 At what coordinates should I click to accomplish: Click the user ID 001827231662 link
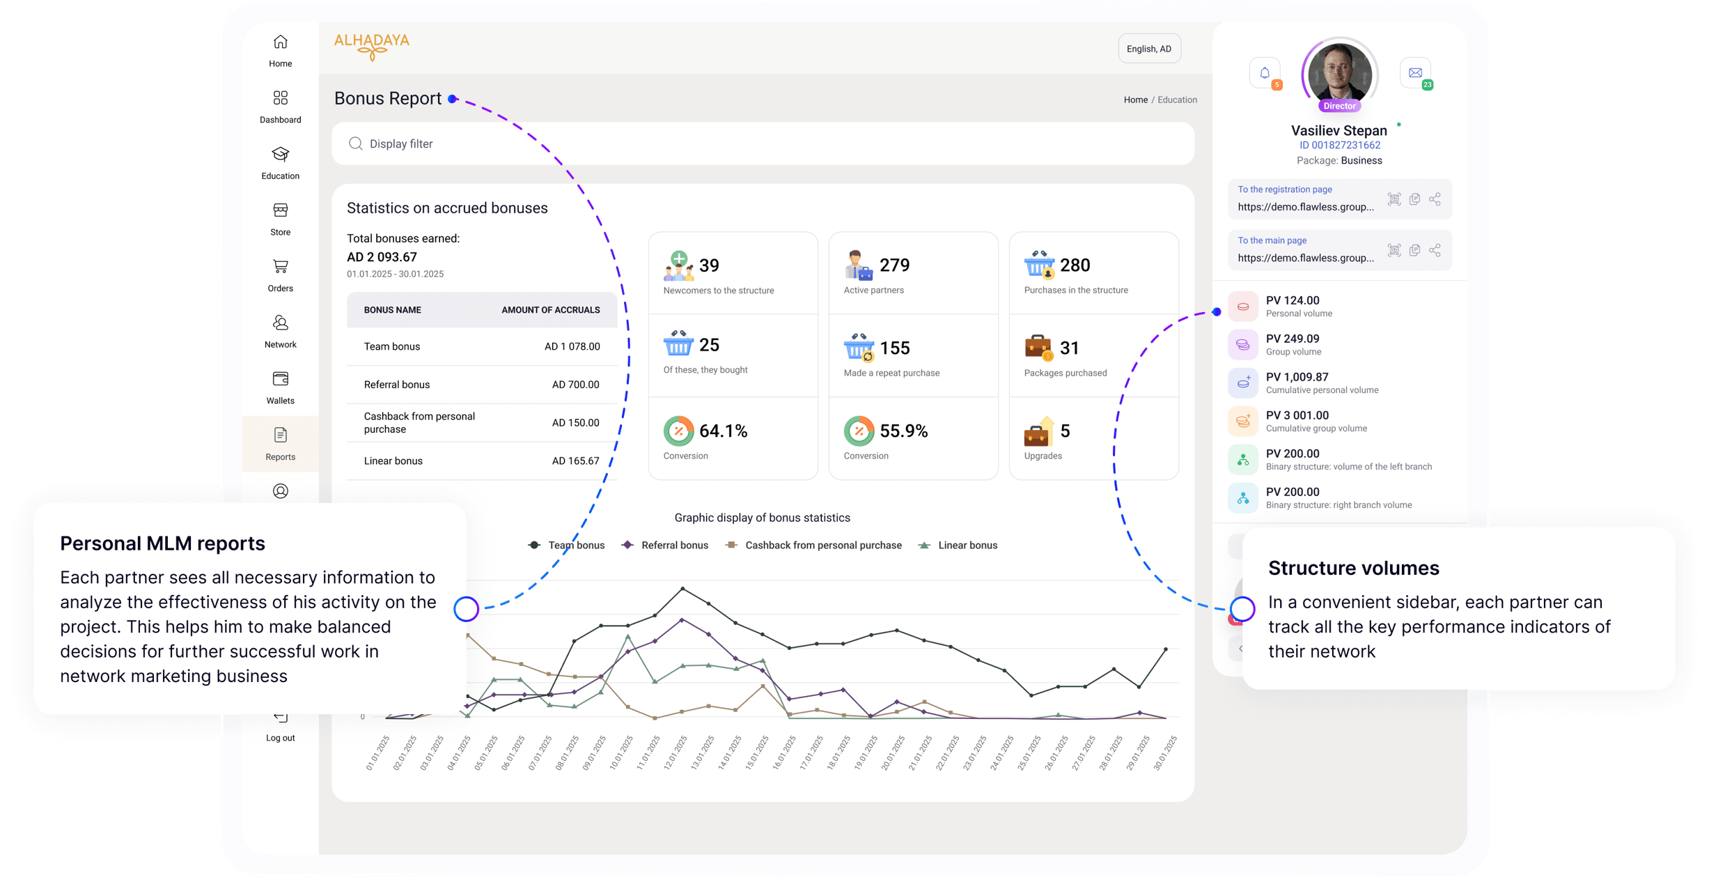[x=1339, y=145]
